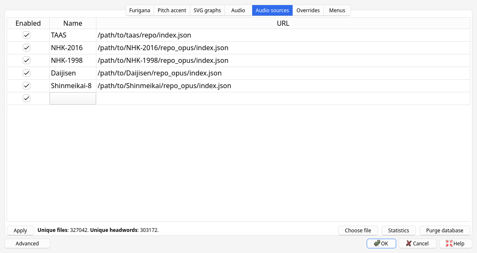This screenshot has height=253, width=477.
Task: Click the lifebuoy Help icon
Action: (449, 243)
